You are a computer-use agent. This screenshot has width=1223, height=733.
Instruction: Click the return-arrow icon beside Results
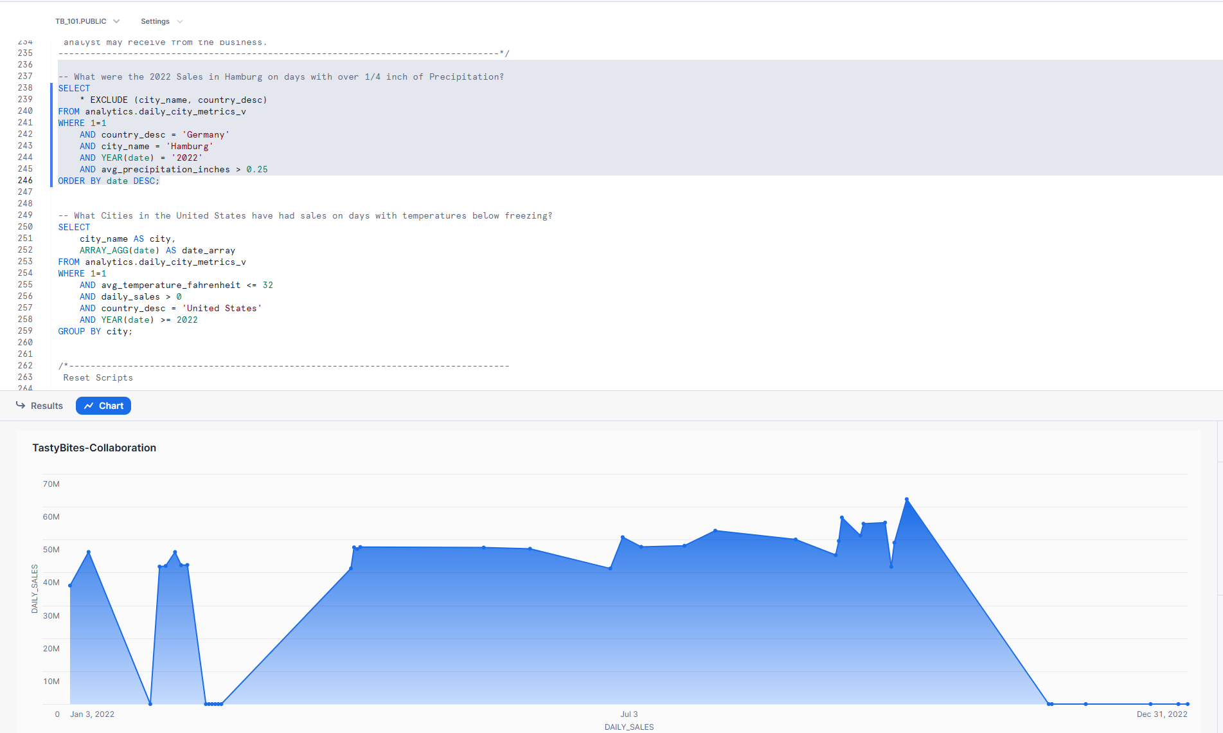click(x=21, y=406)
